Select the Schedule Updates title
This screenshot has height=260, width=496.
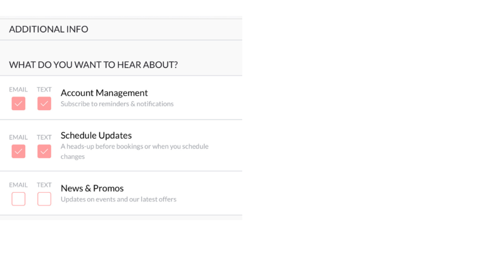(96, 135)
